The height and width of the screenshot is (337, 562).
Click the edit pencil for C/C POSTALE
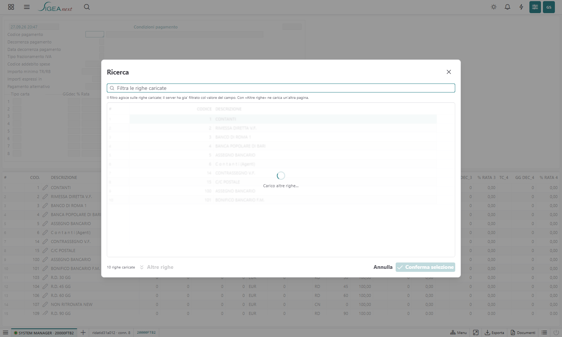click(x=45, y=251)
